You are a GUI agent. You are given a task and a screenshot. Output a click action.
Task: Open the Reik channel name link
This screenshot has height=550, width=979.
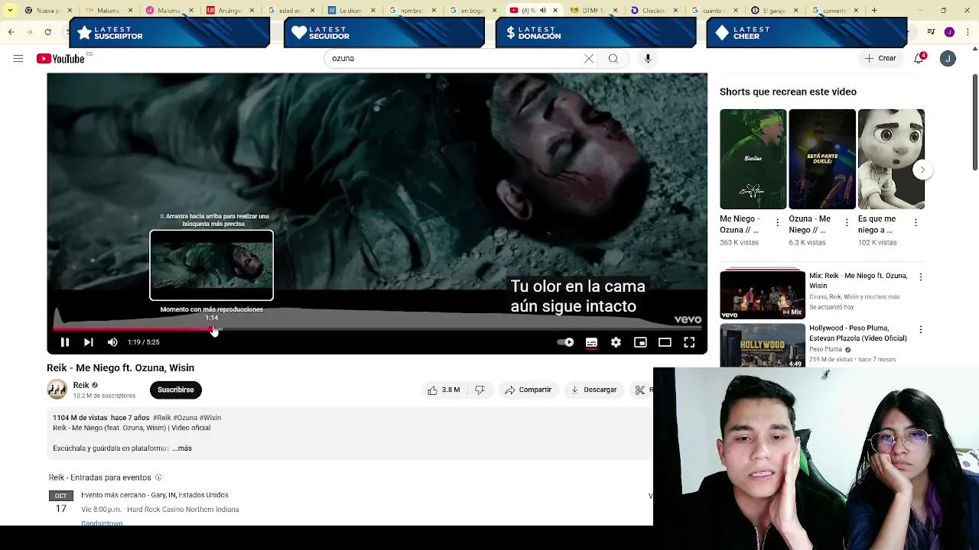point(81,385)
